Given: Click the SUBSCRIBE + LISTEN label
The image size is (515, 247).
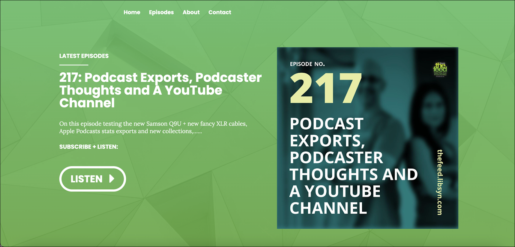Looking at the screenshot, I should (88, 147).
